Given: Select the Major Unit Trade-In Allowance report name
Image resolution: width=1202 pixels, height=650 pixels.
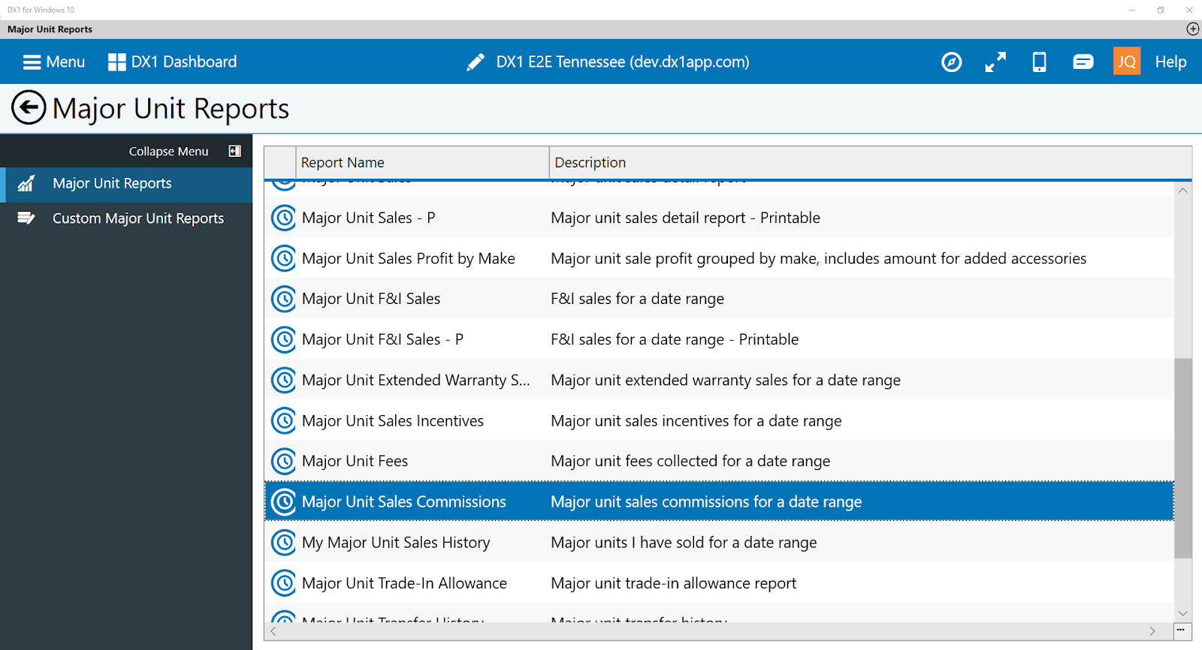Looking at the screenshot, I should click(404, 582).
